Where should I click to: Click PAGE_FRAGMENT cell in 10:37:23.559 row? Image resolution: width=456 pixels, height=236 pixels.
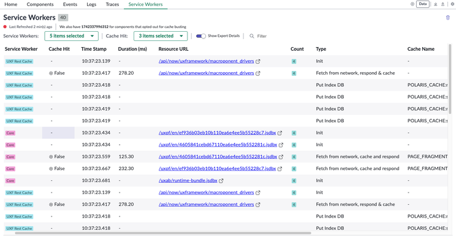tap(428, 157)
